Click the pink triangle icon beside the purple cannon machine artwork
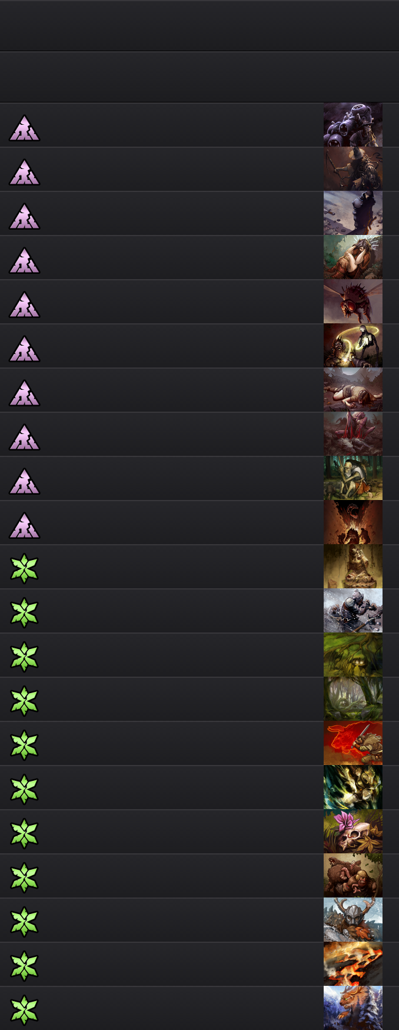Image resolution: width=399 pixels, height=1030 pixels. click(24, 128)
